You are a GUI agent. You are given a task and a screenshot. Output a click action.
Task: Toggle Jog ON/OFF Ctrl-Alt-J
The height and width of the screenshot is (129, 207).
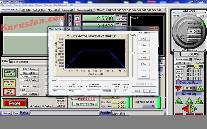[85, 104]
